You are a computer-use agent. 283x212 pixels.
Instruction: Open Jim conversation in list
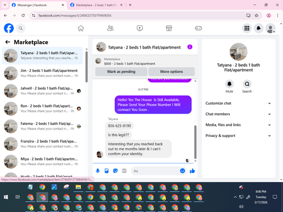point(42,73)
